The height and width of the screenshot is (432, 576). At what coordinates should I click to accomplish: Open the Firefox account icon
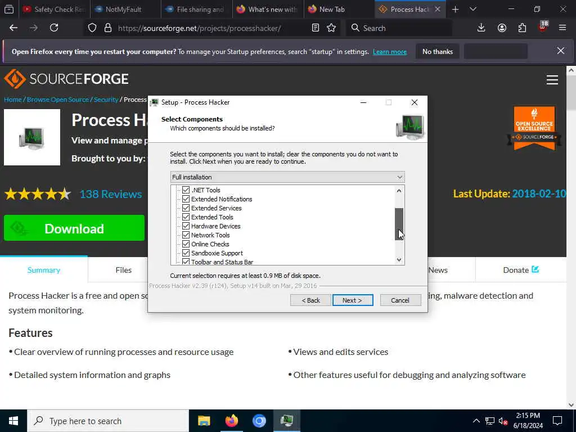point(502,28)
